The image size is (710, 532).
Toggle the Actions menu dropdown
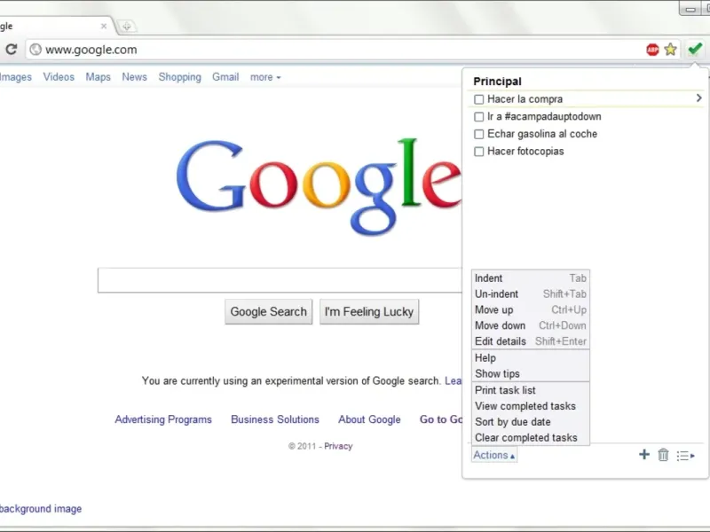(494, 455)
